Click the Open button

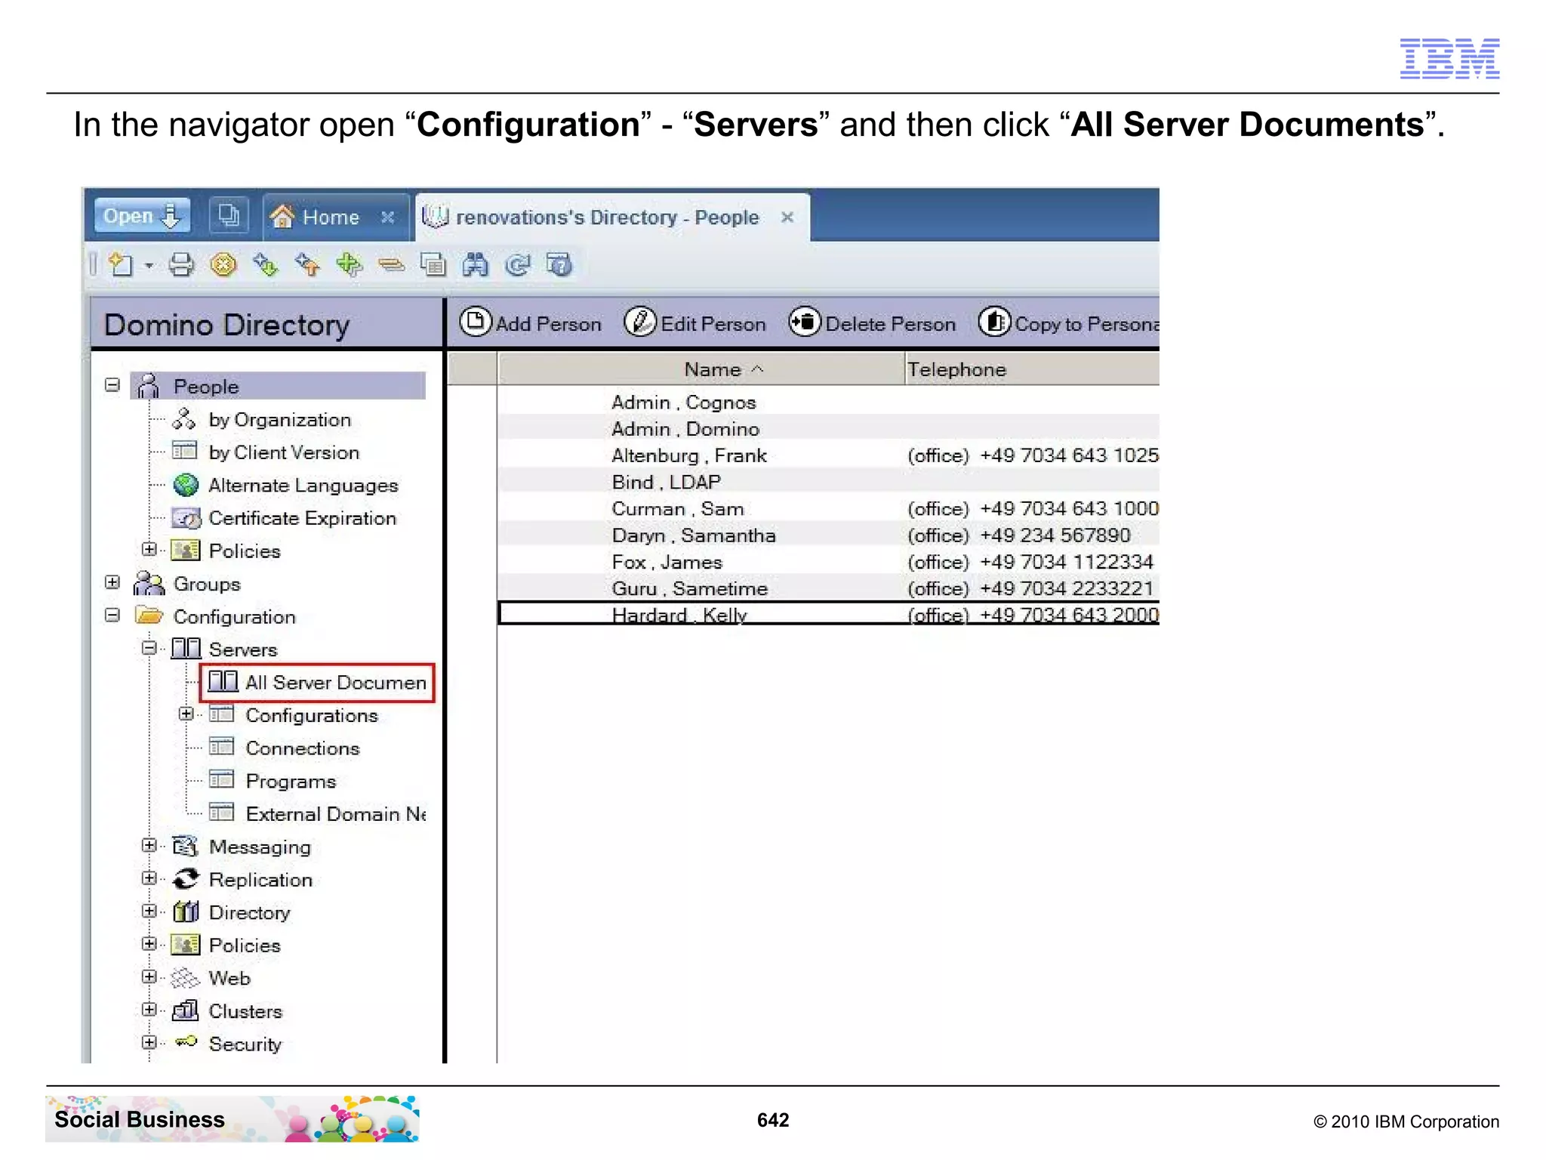[142, 216]
